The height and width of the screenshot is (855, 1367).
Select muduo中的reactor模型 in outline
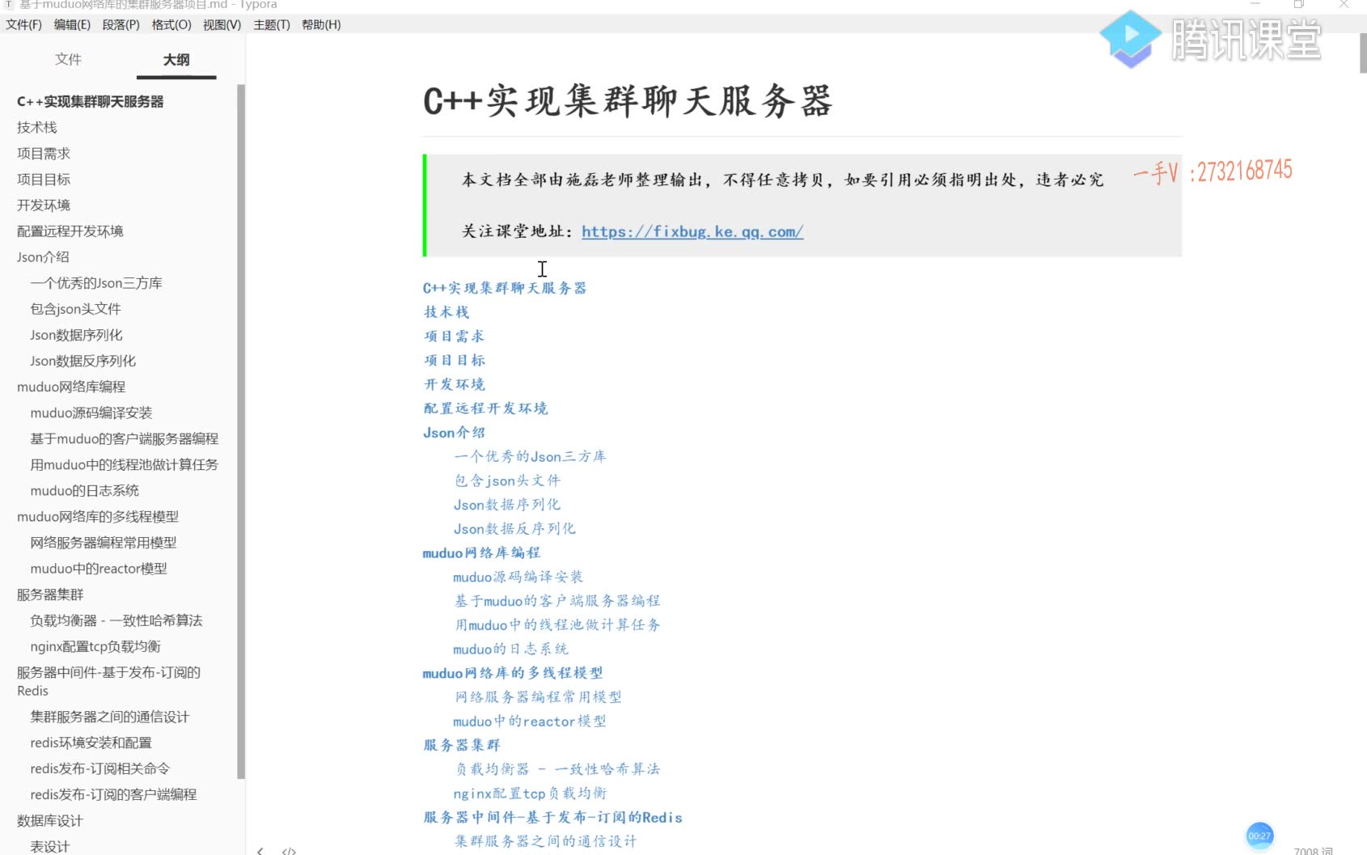99,568
